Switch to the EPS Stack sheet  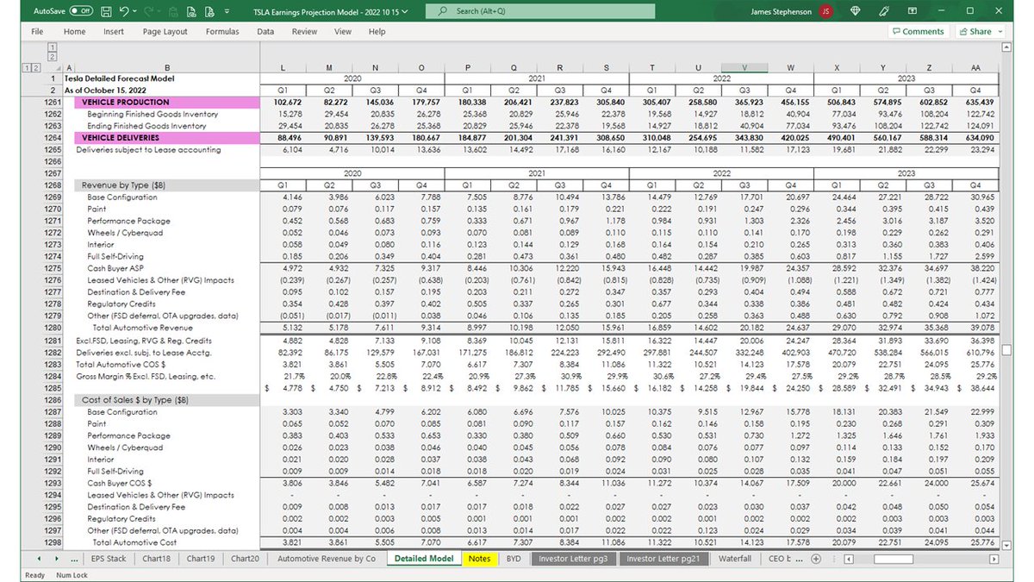coord(109,559)
